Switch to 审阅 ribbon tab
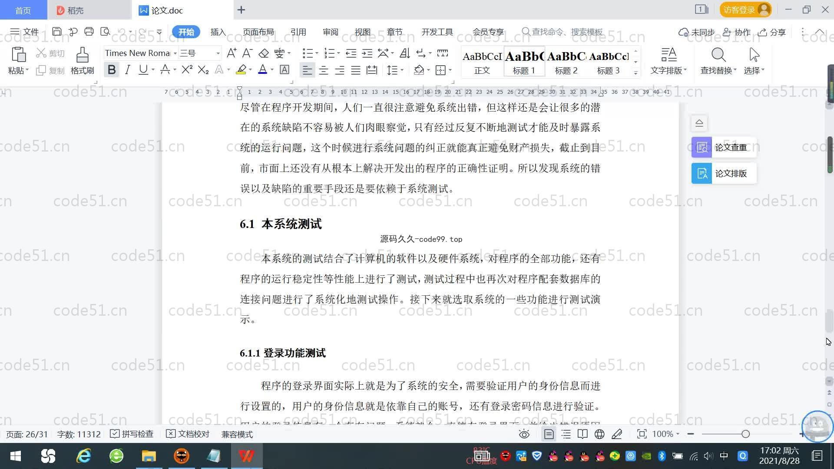The height and width of the screenshot is (469, 834). coord(331,32)
